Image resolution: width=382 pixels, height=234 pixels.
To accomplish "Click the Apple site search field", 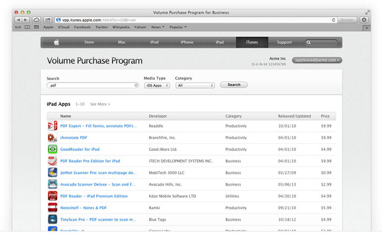I will 321,42.
